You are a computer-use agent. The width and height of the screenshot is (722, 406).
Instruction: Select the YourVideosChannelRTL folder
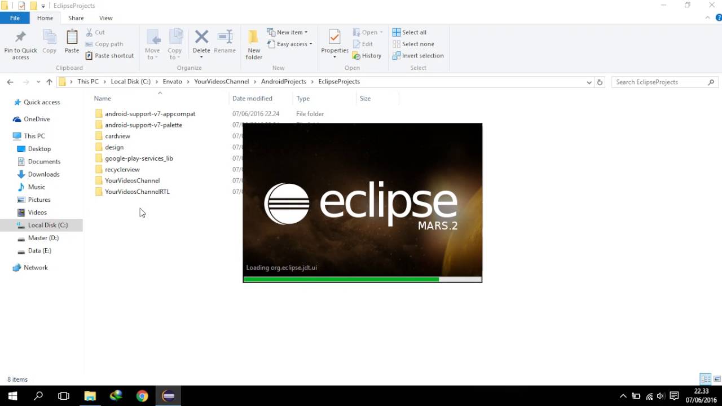point(137,192)
